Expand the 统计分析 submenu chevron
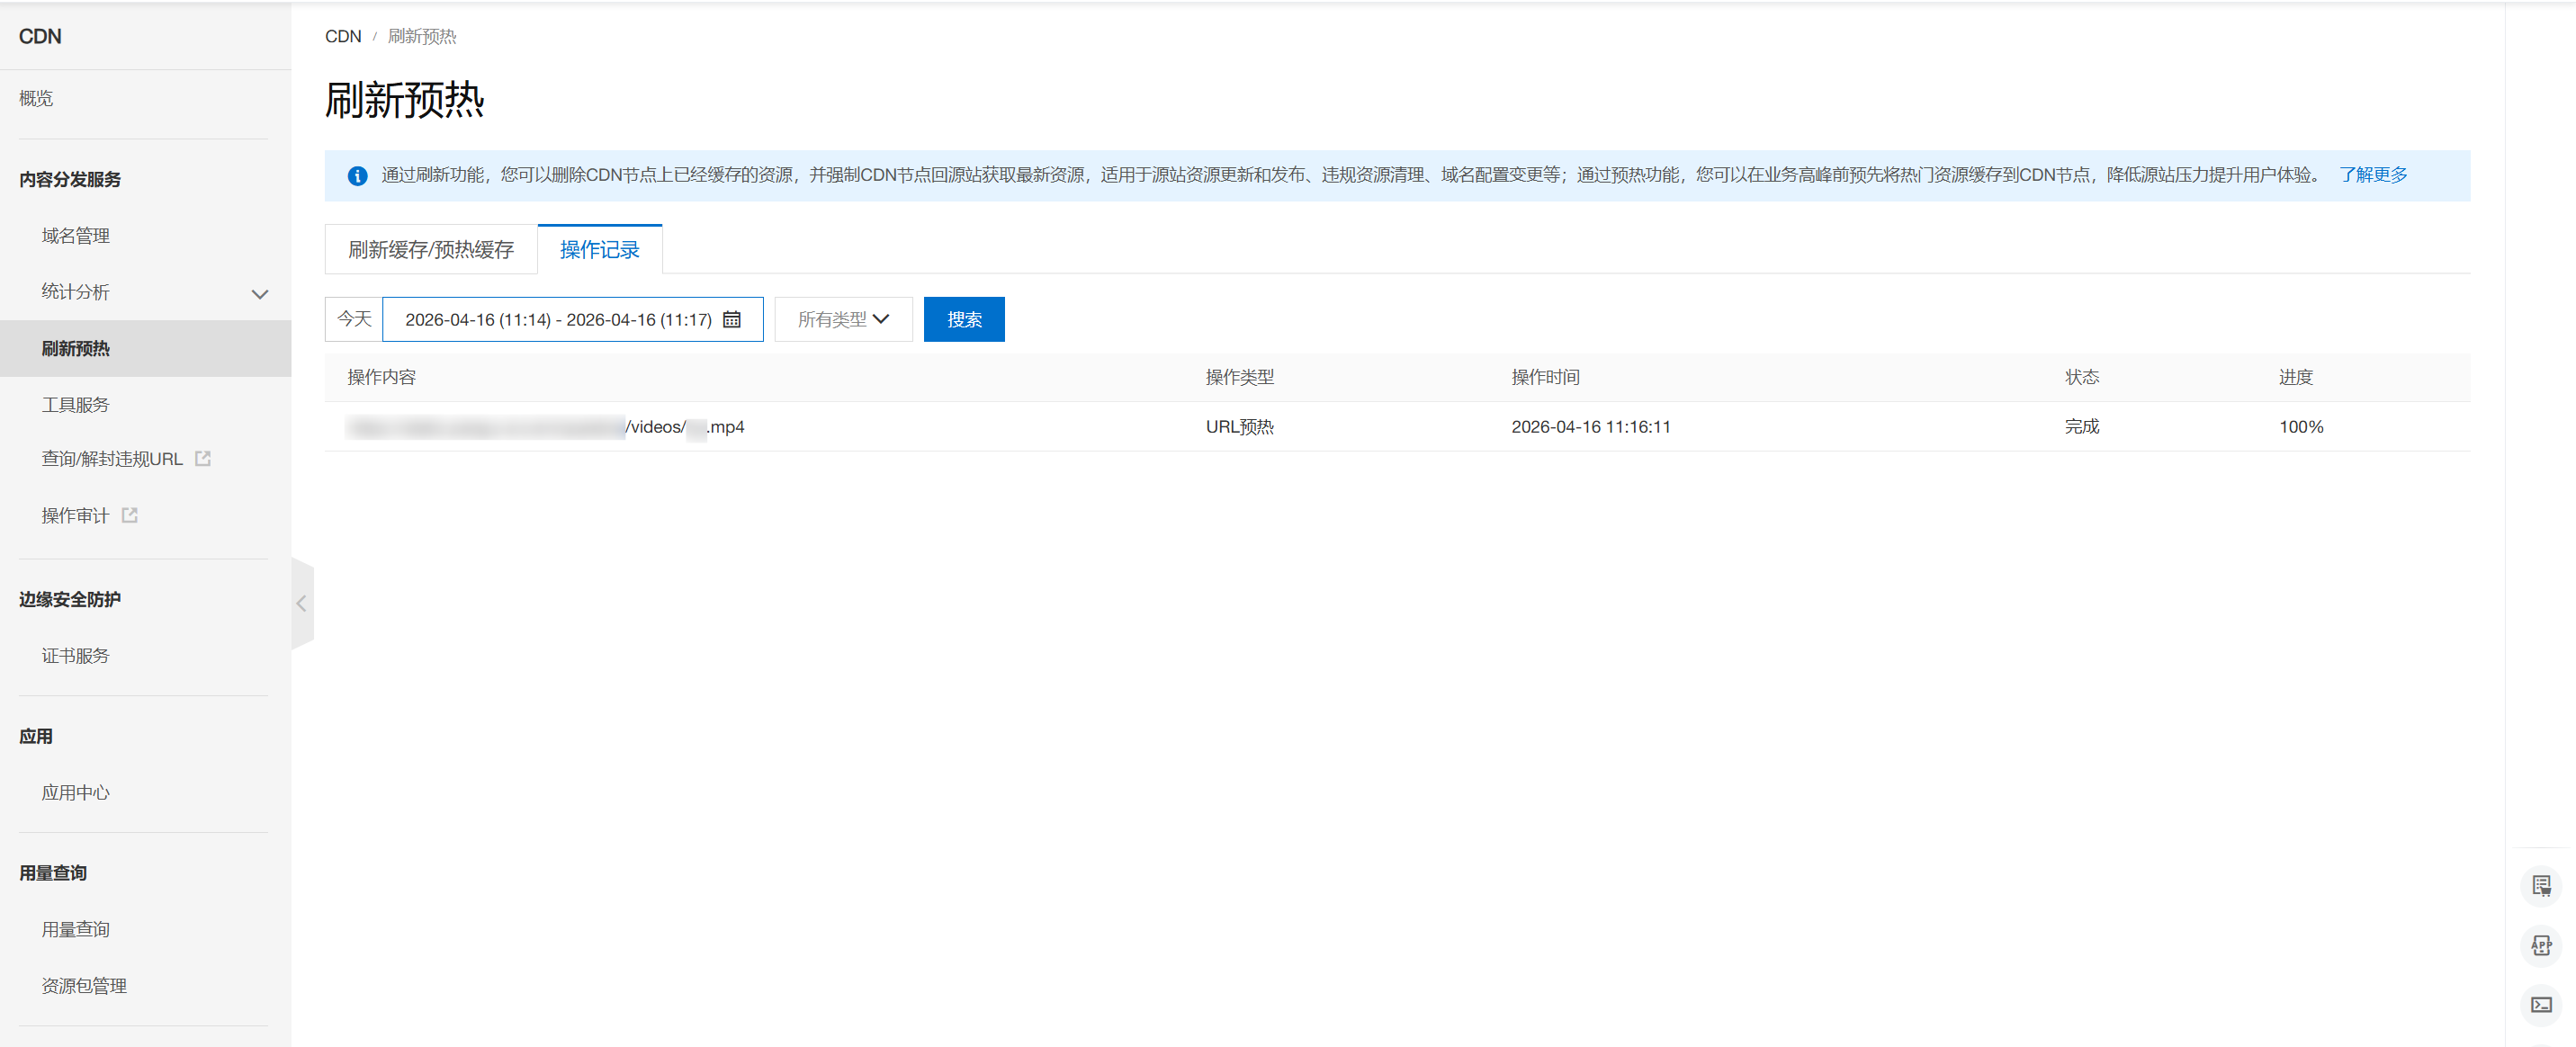This screenshot has height=1047, width=2576. [259, 293]
